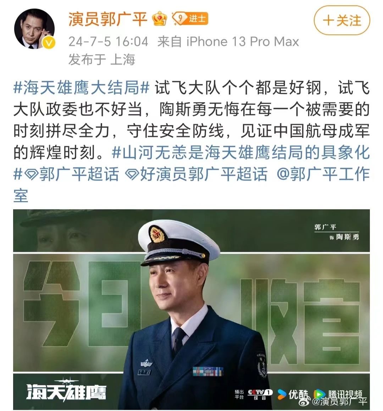Screen dimensions: 383x411
Task: Open the 进士 level badge
Action: (190, 18)
